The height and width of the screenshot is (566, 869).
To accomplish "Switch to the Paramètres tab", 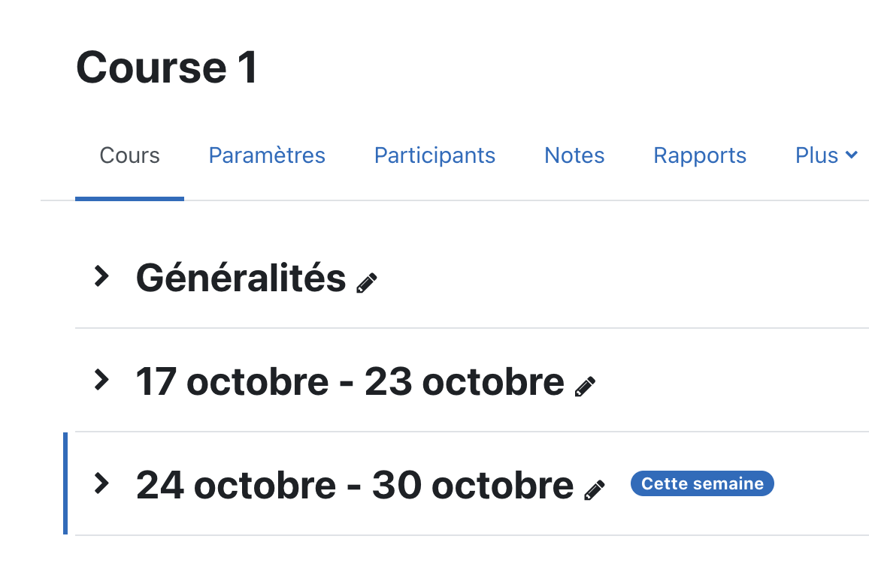I will pos(267,155).
